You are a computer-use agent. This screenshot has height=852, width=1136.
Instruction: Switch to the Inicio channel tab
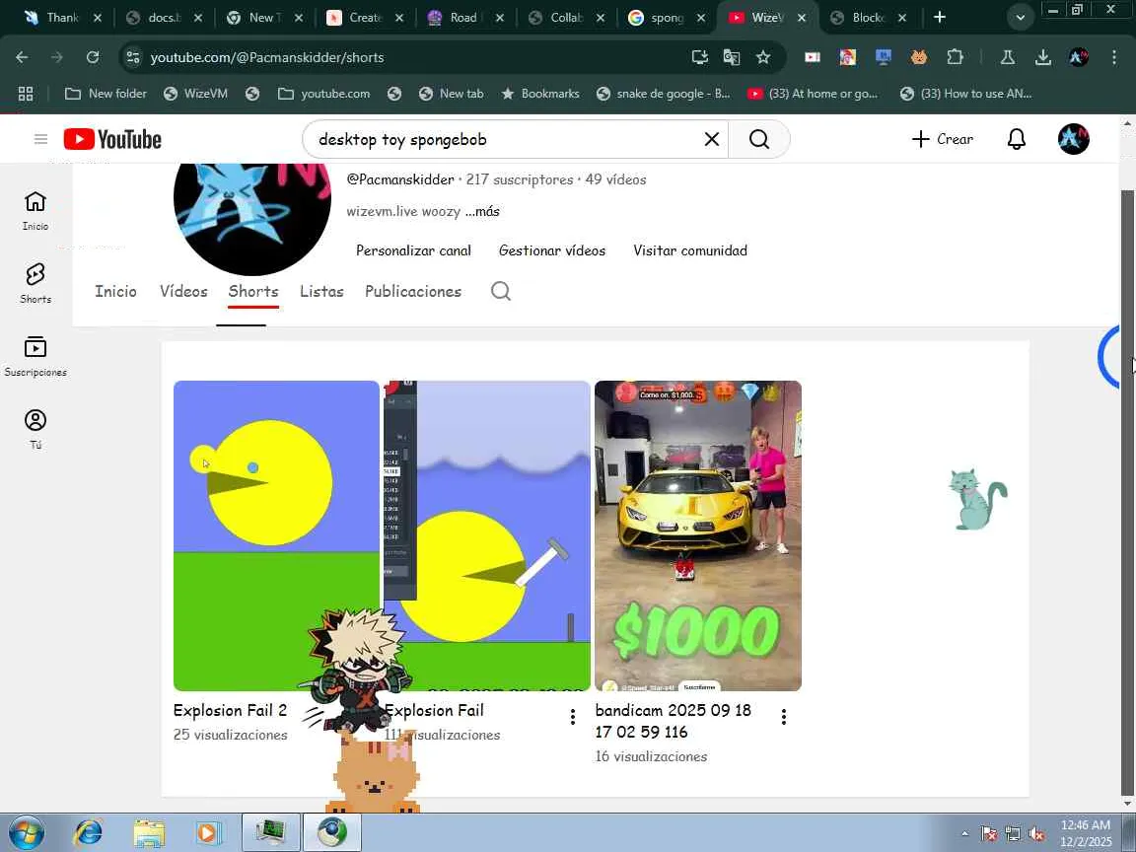click(116, 291)
